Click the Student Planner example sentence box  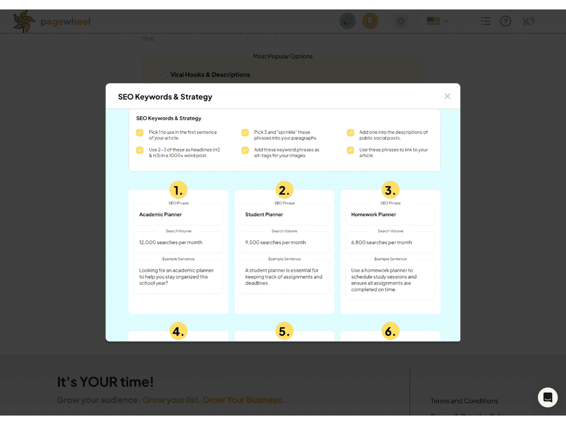284,277
